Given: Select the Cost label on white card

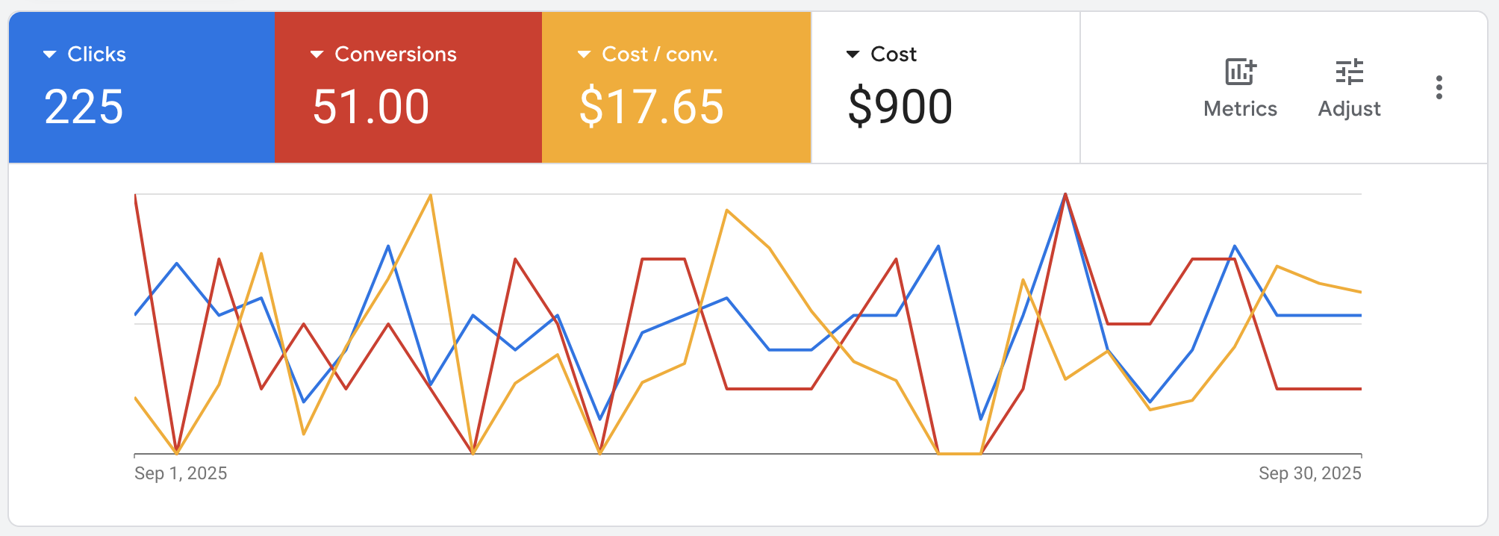Looking at the screenshot, I should point(894,54).
